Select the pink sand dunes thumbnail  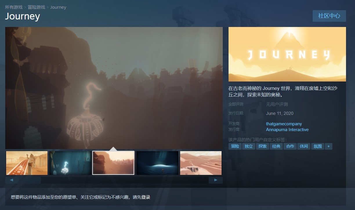click(x=201, y=163)
